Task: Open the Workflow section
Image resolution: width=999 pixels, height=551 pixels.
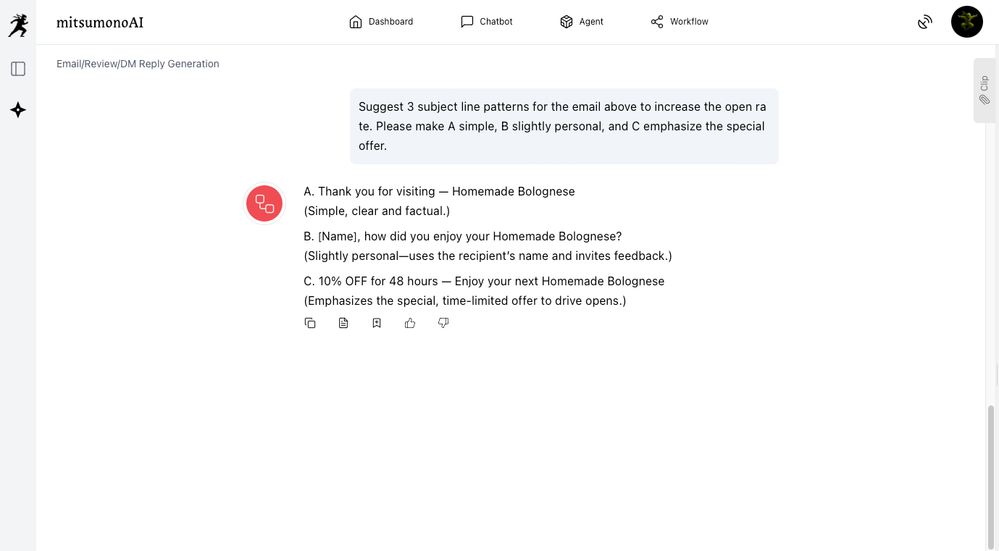Action: [680, 22]
